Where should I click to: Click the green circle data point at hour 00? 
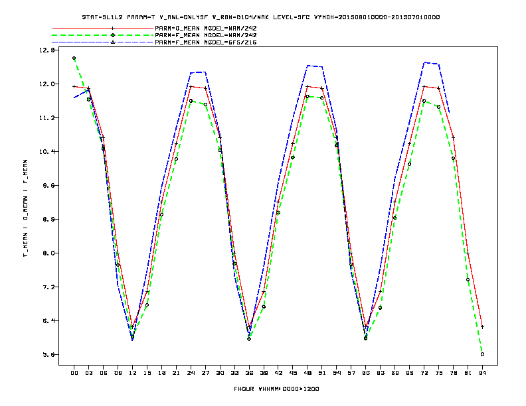tap(74, 58)
